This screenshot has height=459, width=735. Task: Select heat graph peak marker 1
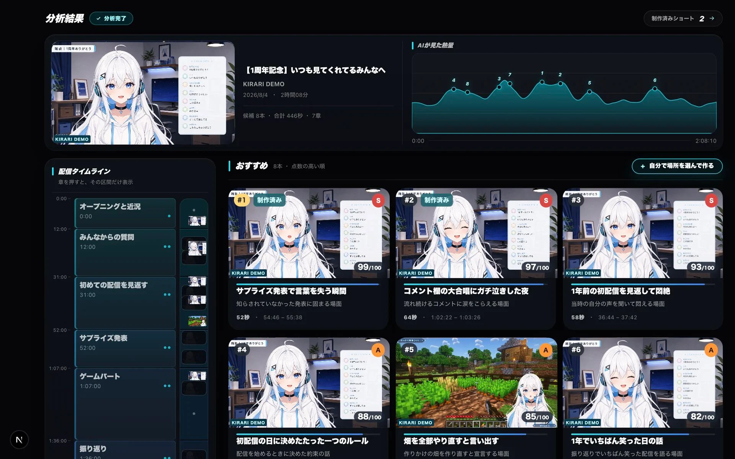point(542,82)
